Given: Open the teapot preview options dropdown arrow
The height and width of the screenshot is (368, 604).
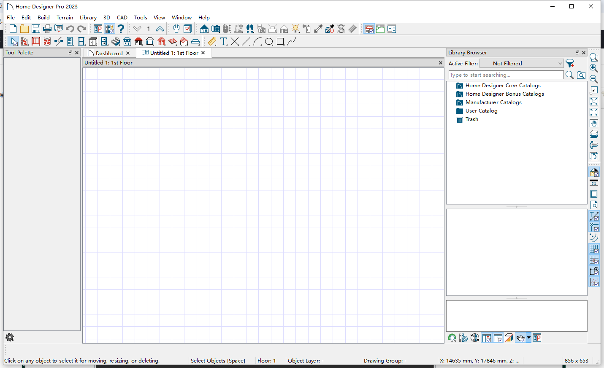Looking at the screenshot, I should click(x=528, y=338).
